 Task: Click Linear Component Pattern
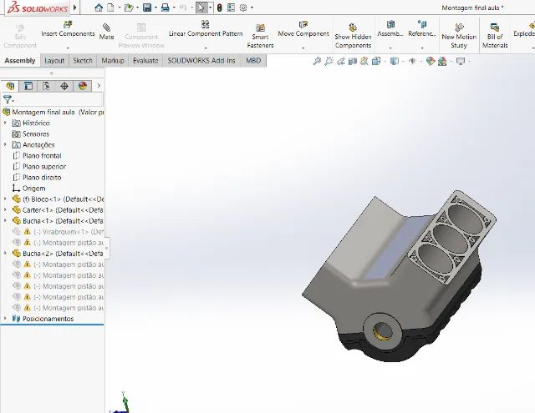click(x=206, y=29)
